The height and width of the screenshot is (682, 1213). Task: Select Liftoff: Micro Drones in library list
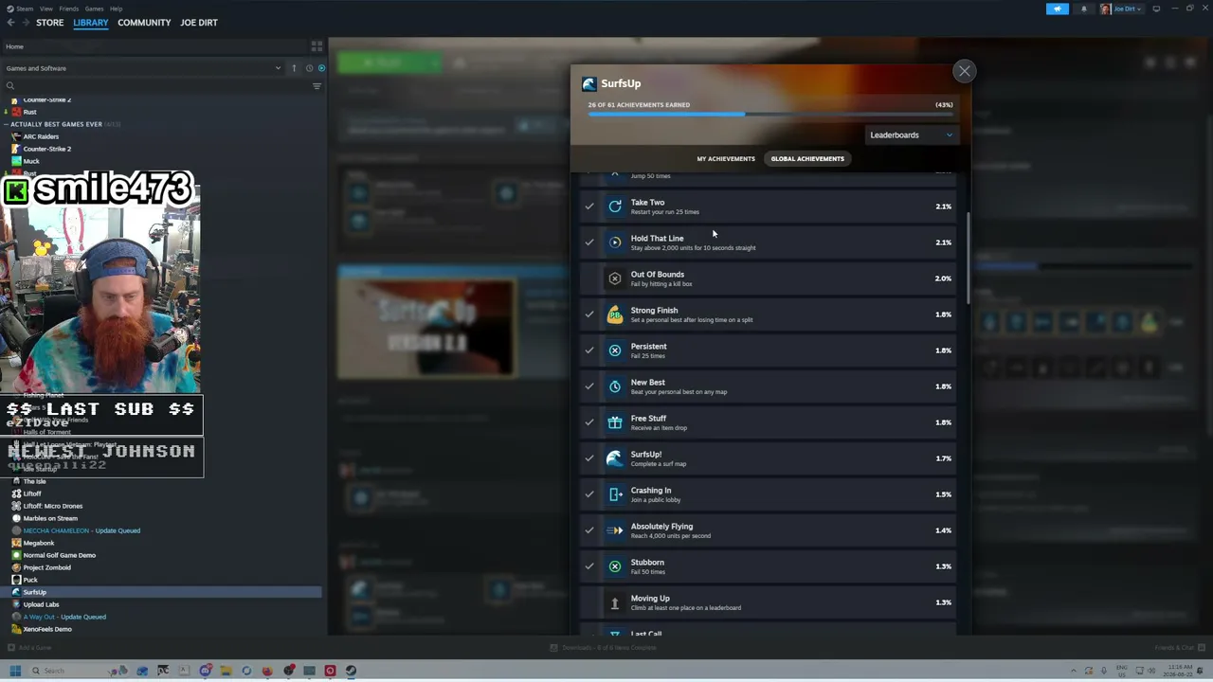pos(161,506)
